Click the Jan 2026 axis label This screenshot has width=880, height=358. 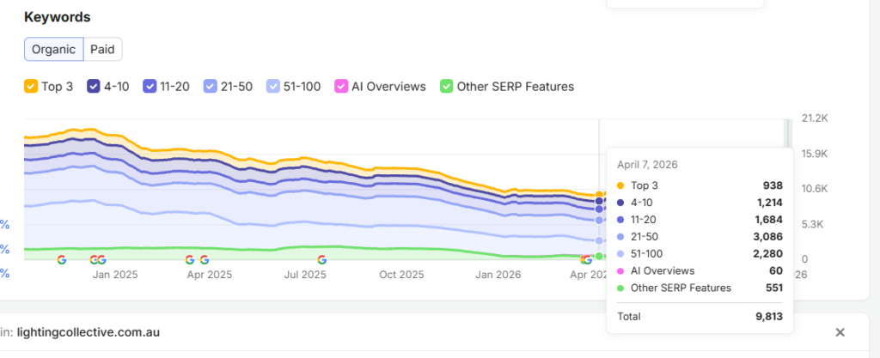point(498,275)
